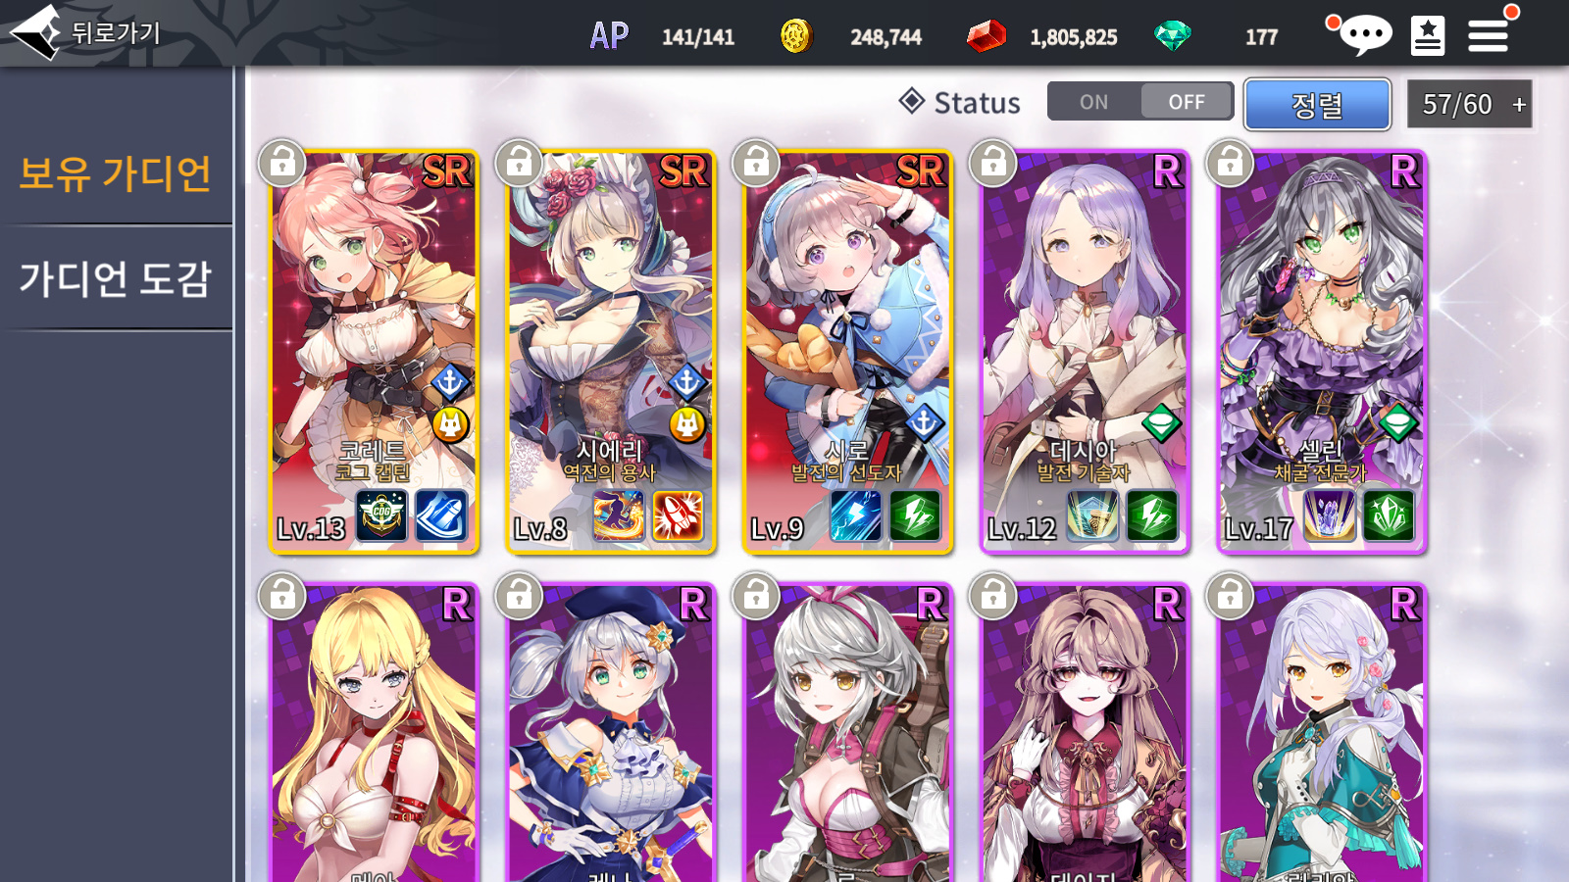The image size is (1569, 882).
Task: Switch Status toggle to OFF
Action: pyautogui.click(x=1187, y=102)
